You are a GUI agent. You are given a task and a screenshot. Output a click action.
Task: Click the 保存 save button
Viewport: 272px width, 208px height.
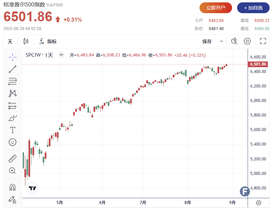pyautogui.click(x=207, y=42)
